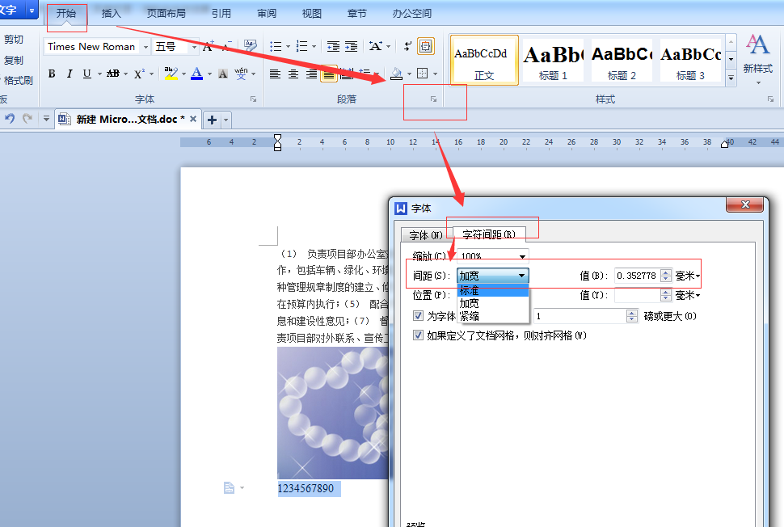The width and height of the screenshot is (784, 527).
Task: Apply the 标题 1 style
Action: 553,61
